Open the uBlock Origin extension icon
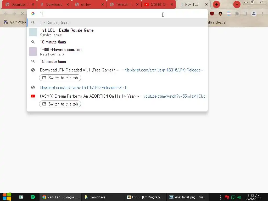Screen dimensions: 268x201 tap(212, 14)
